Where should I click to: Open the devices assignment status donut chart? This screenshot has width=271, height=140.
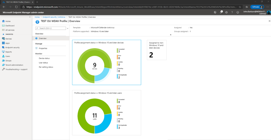(95, 66)
